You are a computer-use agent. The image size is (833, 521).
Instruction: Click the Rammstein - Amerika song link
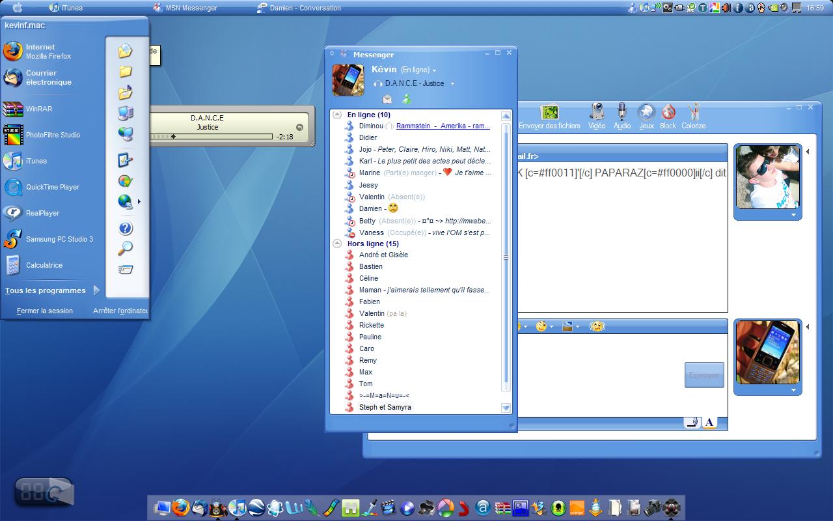click(443, 126)
